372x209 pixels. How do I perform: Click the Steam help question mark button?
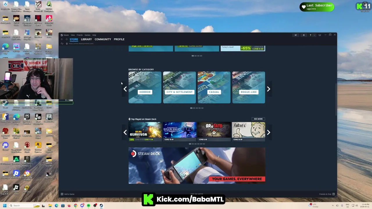tap(310, 35)
